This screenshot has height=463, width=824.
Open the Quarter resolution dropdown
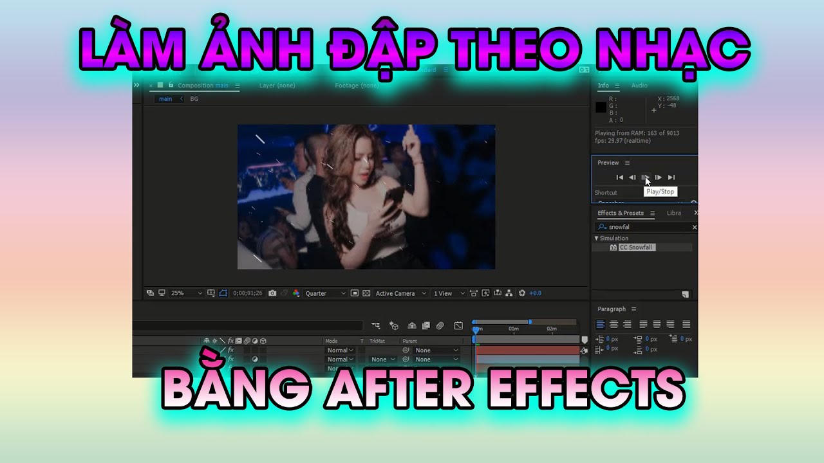point(325,293)
